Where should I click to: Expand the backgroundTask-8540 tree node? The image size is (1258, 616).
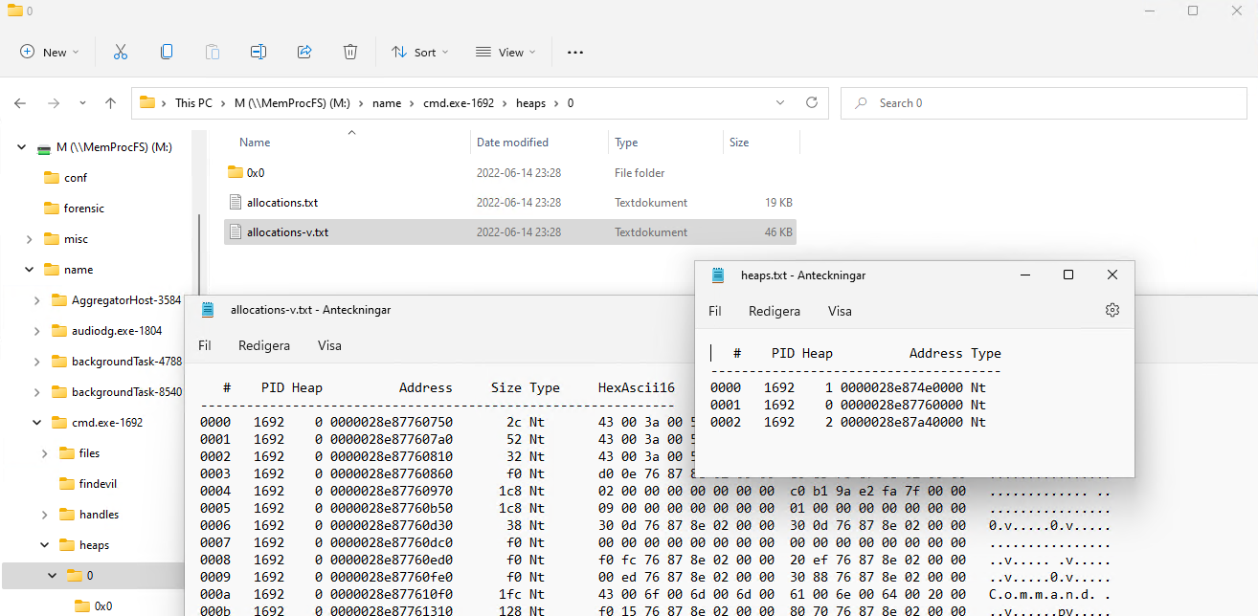click(36, 392)
